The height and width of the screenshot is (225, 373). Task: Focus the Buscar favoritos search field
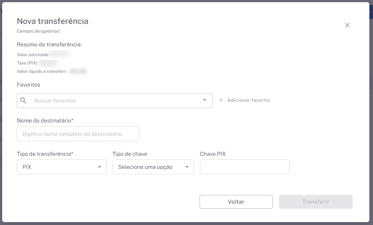tap(116, 101)
